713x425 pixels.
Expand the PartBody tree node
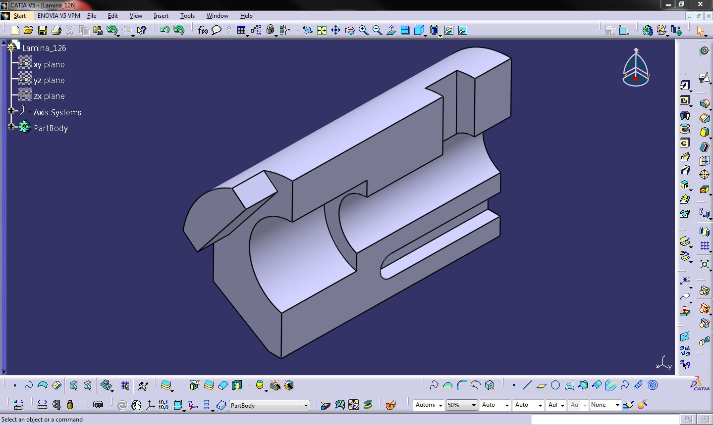(11, 127)
